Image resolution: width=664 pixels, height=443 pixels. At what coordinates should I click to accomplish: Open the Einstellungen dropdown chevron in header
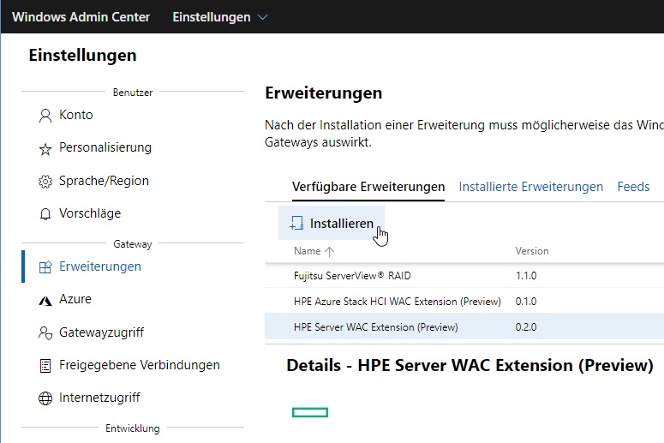coord(263,17)
